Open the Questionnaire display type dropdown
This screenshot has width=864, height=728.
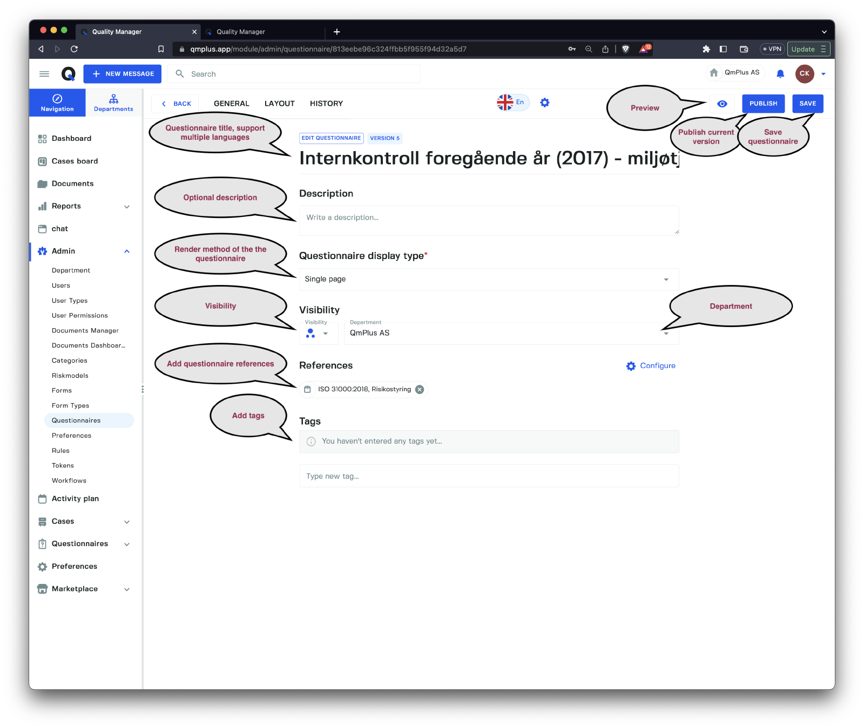488,280
